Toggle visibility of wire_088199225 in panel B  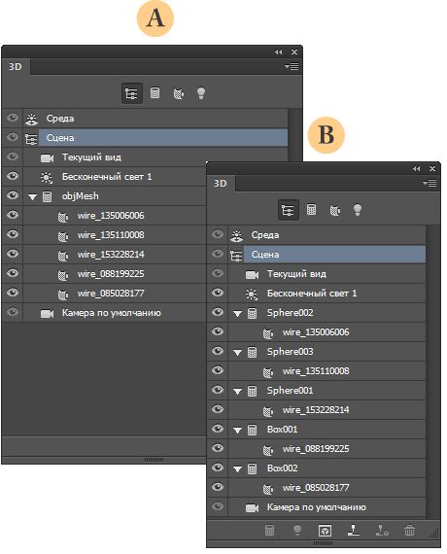[x=218, y=448]
